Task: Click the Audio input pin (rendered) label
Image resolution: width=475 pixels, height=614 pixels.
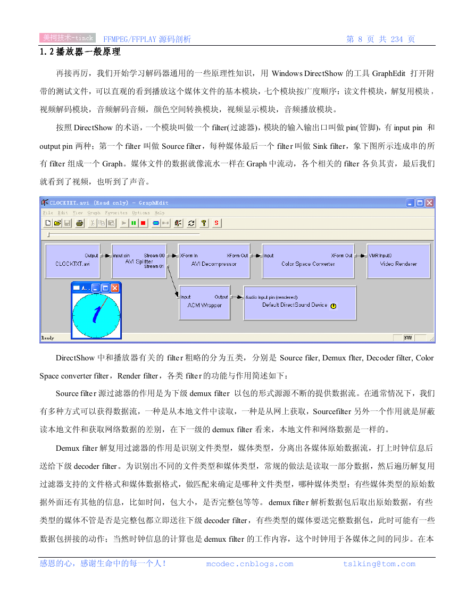Action: [271, 297]
